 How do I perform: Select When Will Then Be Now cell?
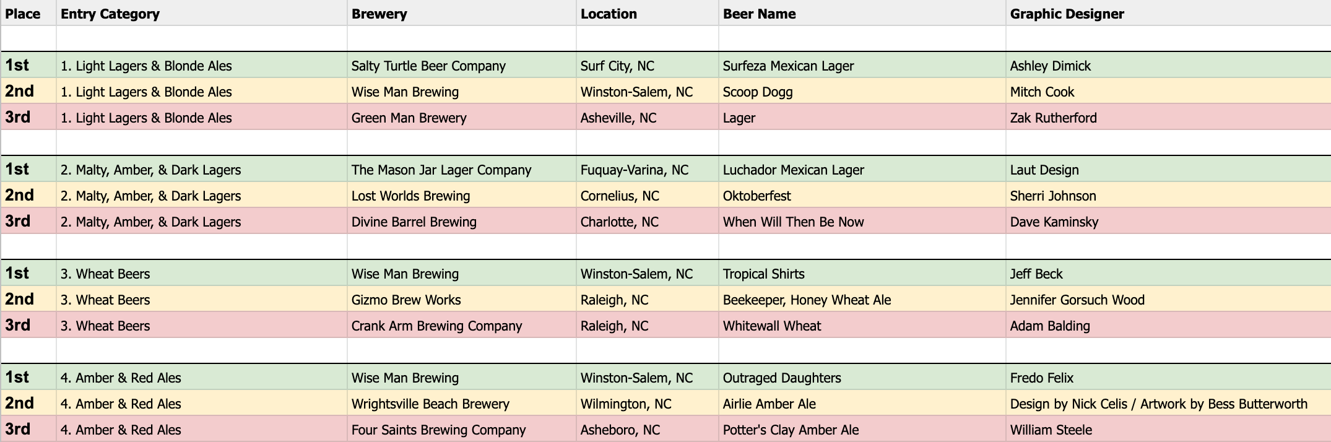coord(862,221)
